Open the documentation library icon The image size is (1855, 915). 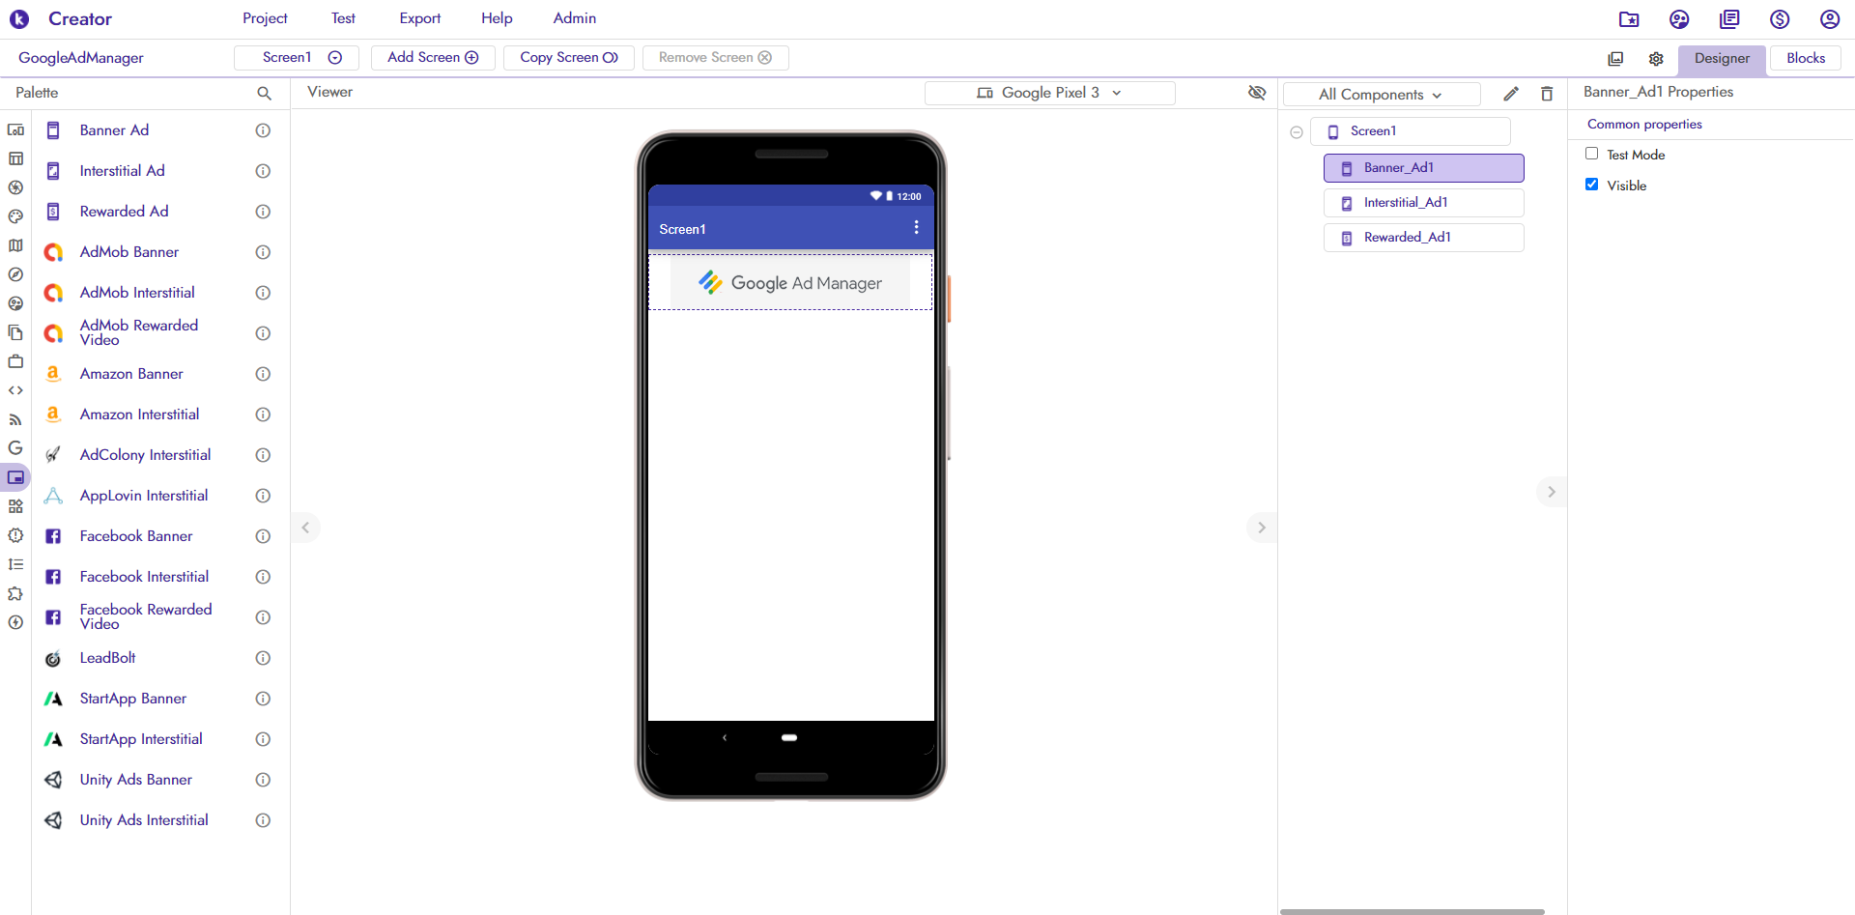[x=1729, y=19]
